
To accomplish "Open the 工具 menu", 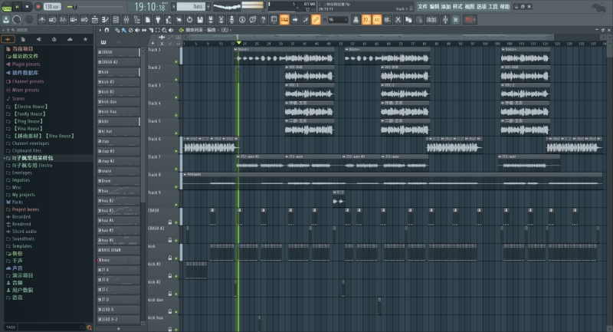I will pyautogui.click(x=493, y=6).
